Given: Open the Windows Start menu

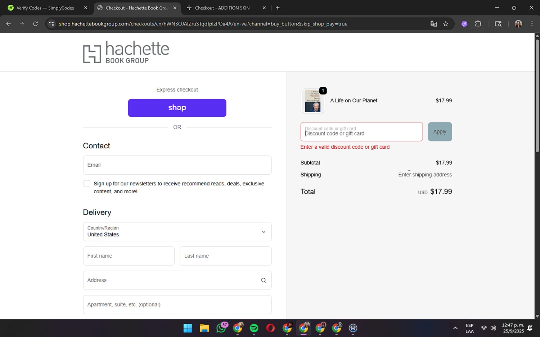Looking at the screenshot, I should [x=188, y=328].
